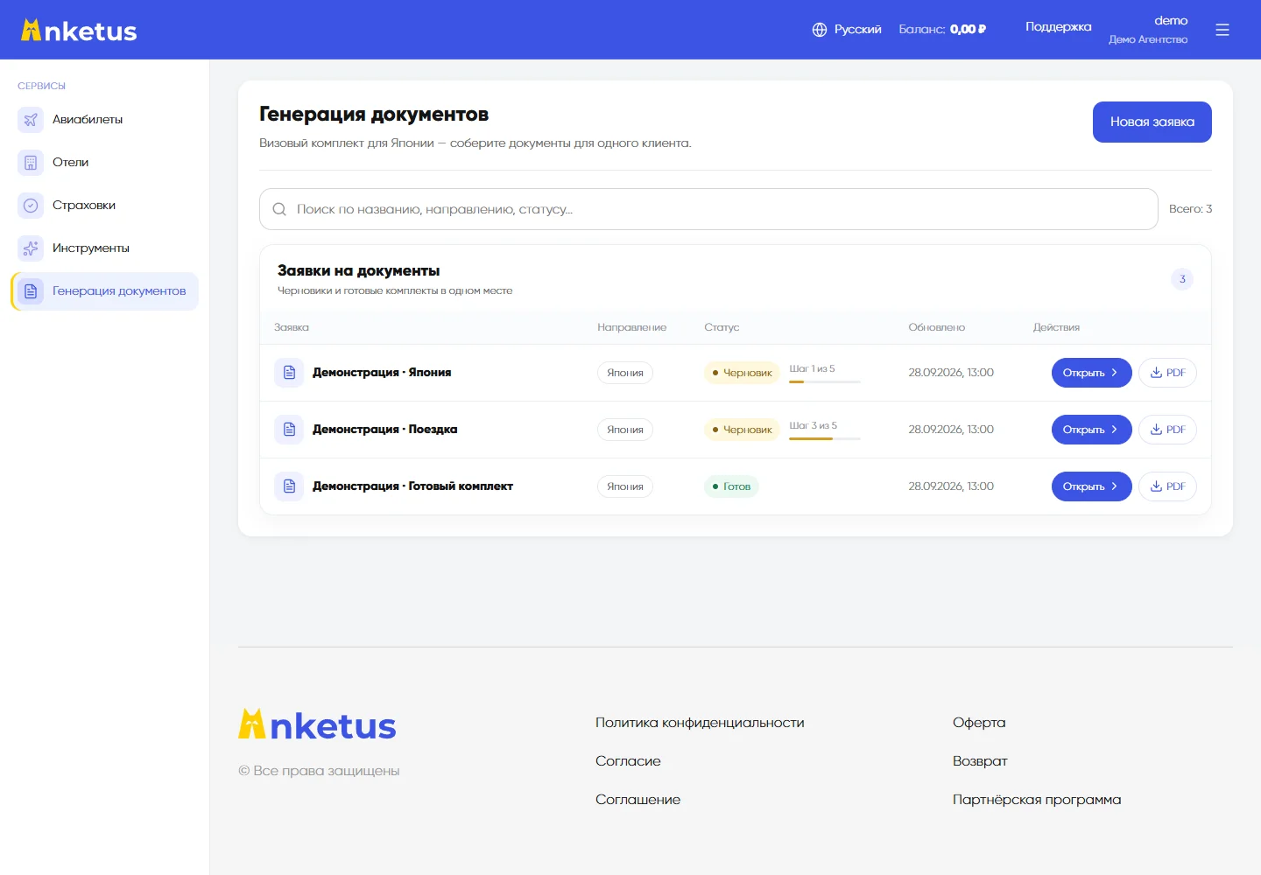Click the Всего: 3 counter
The image size is (1261, 875).
pos(1191,209)
